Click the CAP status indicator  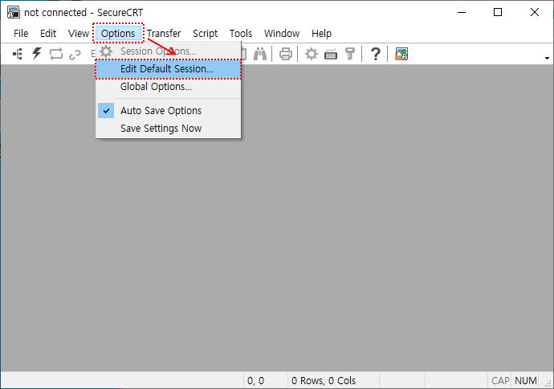[x=500, y=380]
